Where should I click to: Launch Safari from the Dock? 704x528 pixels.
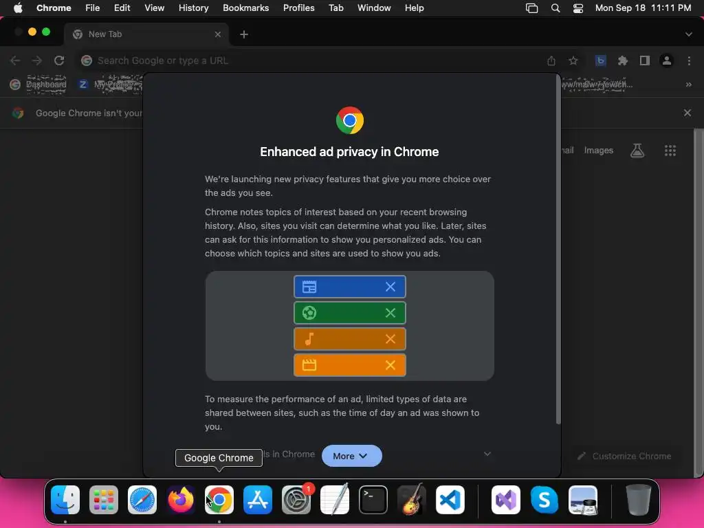click(142, 500)
